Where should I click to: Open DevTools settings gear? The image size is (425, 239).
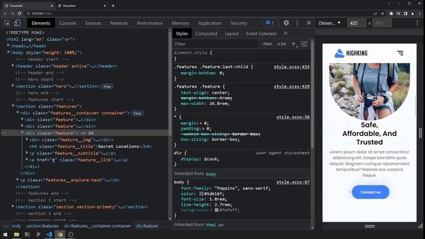(x=286, y=23)
